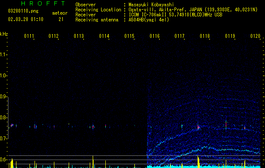Image resolution: width=265 pixels, height=168 pixels.
Task: Click the kHz axis unit label
Action: 4,34
